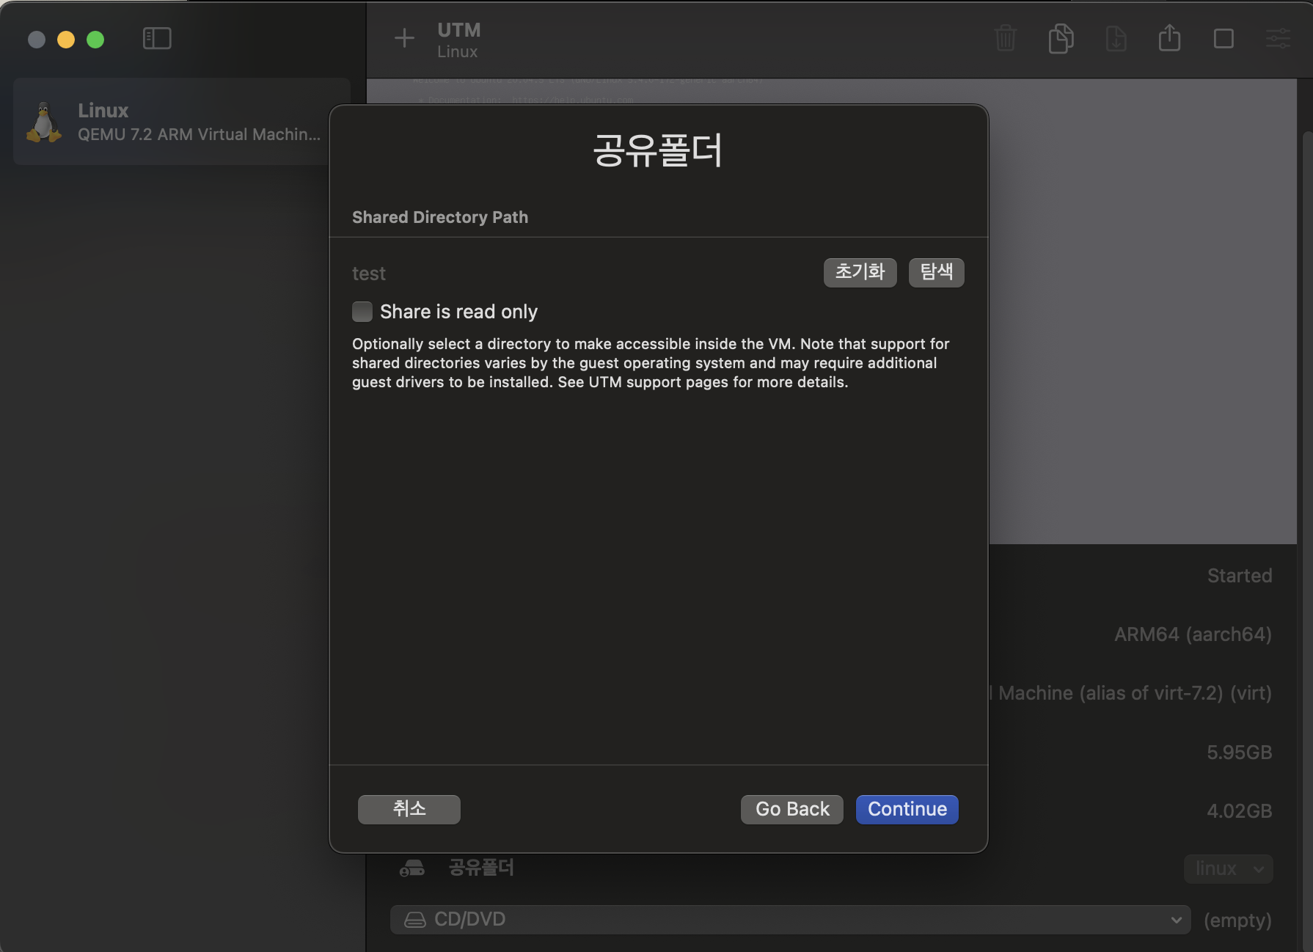Screen dimensions: 1313x952
Task: Click the UTM window title text
Action: pyautogui.click(x=459, y=30)
